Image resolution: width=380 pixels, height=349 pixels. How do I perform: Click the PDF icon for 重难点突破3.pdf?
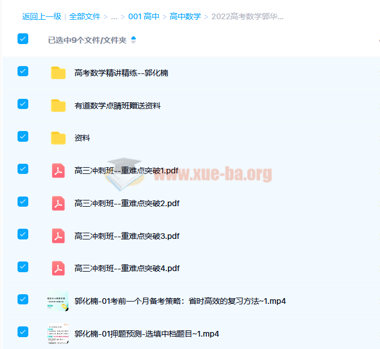pos(58,235)
